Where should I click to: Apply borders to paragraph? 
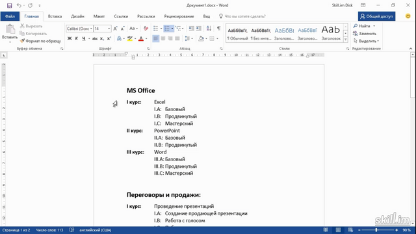click(212, 39)
